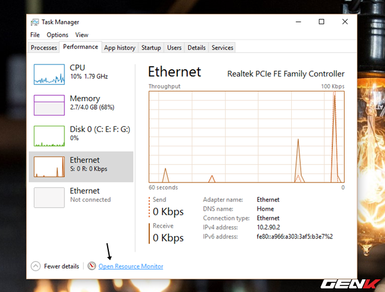Switch to the Users tab
Image resolution: width=385 pixels, height=292 pixels.
tap(174, 48)
